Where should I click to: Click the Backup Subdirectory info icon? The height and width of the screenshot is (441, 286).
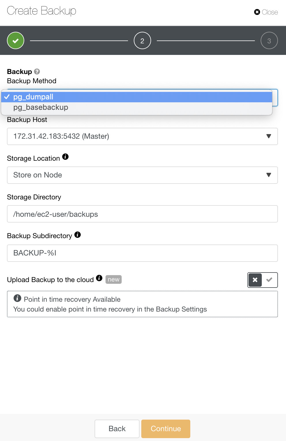tap(78, 234)
